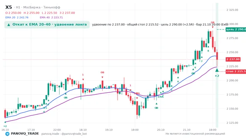Click the high price 'H 2 255.00'
Screen dimensions: 246x138
tap(32, 13)
